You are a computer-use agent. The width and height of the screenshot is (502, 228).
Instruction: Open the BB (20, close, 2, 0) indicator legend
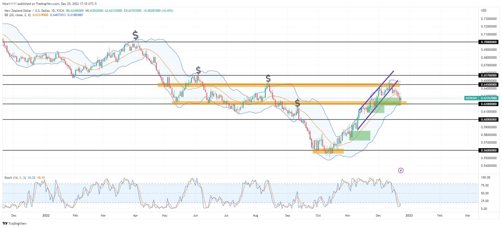[18, 15]
